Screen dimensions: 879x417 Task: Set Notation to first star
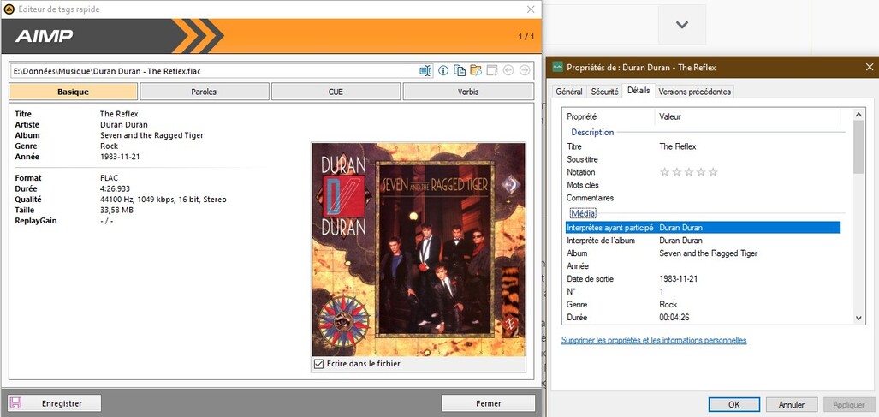click(665, 172)
